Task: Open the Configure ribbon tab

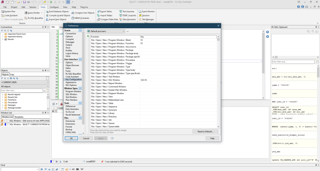Action: [54, 7]
